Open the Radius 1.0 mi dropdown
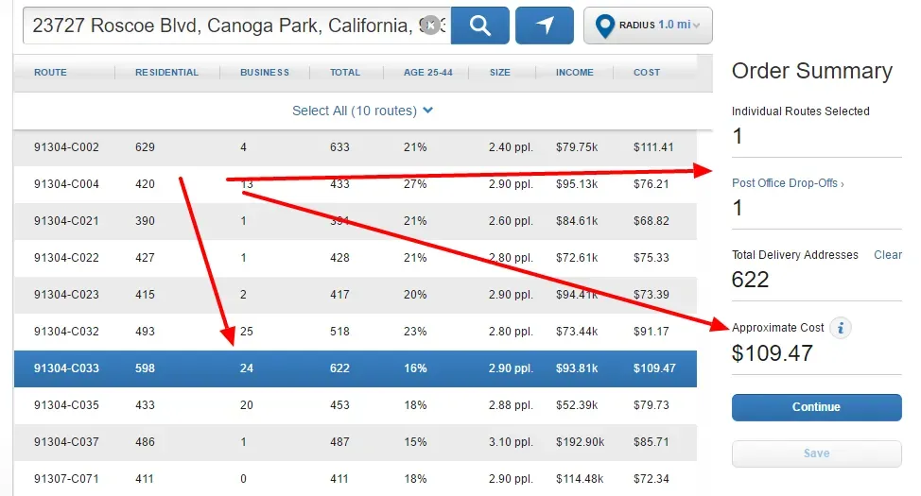Viewport: 921px width, 496px height. (x=648, y=26)
